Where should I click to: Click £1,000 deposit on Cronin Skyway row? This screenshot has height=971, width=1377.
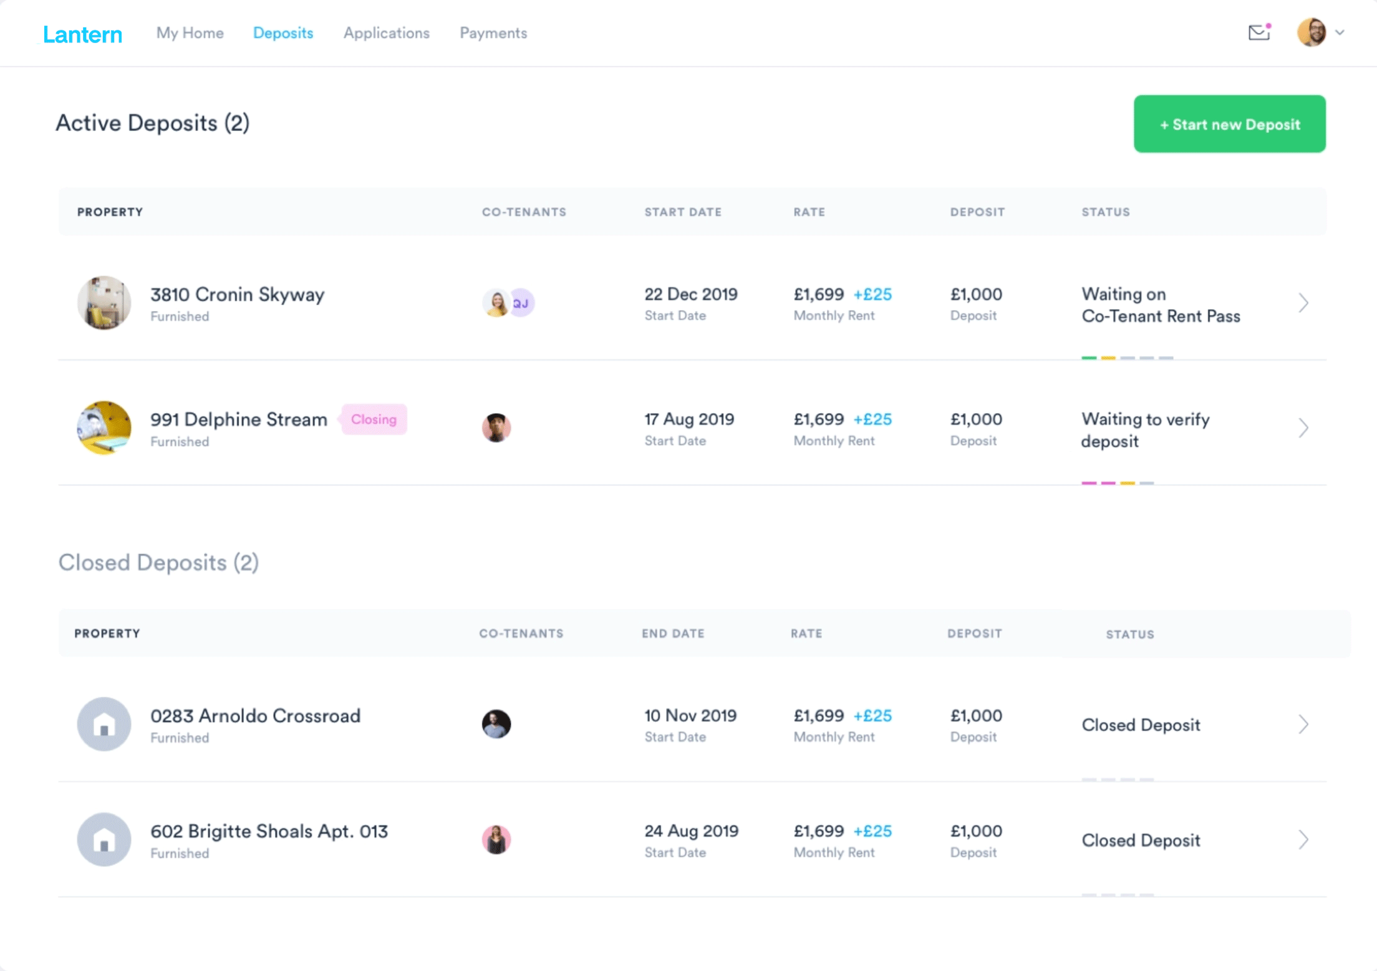(976, 294)
